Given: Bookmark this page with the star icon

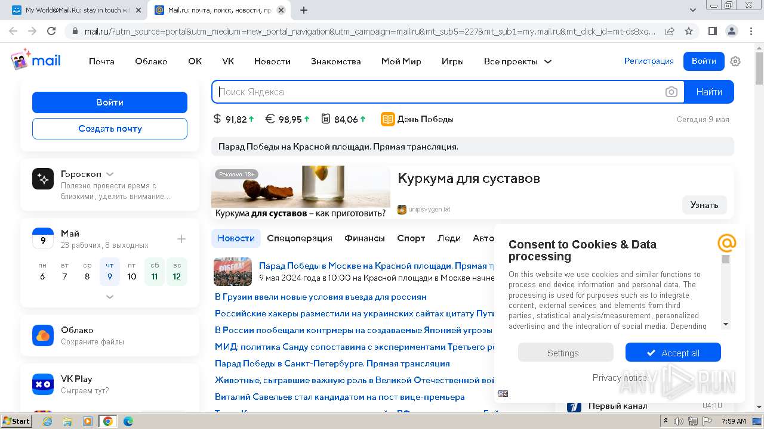Looking at the screenshot, I should click(689, 31).
